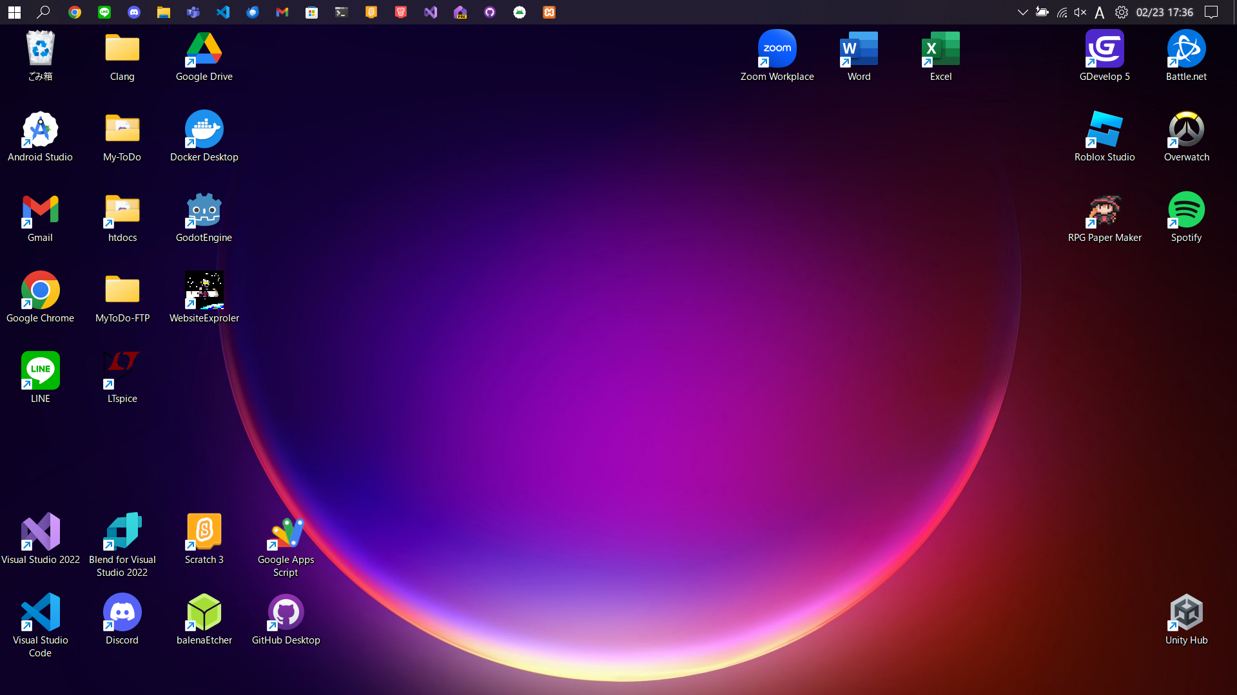Launch Android Studio from the taskbar
Viewport: 1237px width, 695px height.
520,12
